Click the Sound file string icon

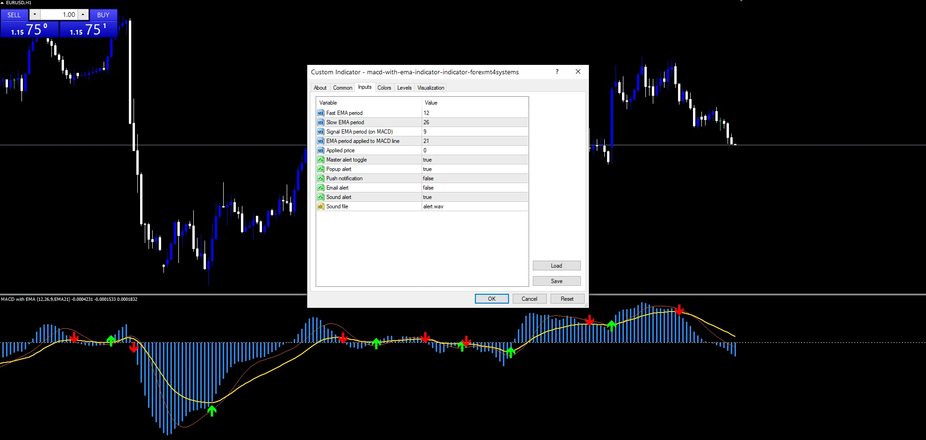[x=320, y=206]
